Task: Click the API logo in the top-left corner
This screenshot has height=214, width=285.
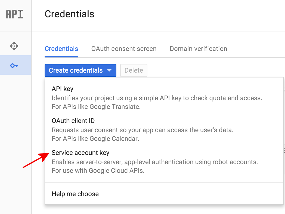Action: pos(14,14)
